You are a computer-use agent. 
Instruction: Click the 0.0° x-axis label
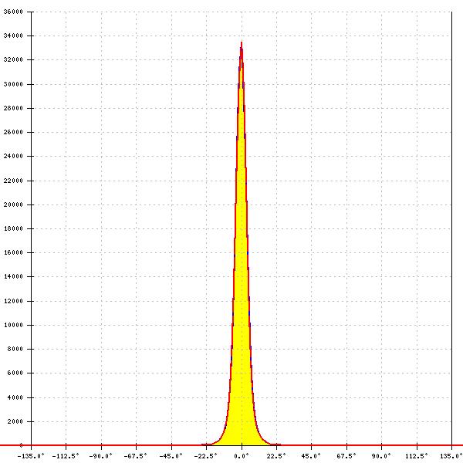pyautogui.click(x=242, y=456)
